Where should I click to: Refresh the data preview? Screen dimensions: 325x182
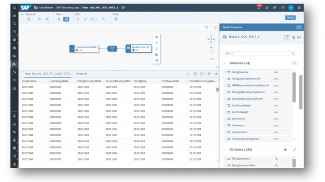188,74
